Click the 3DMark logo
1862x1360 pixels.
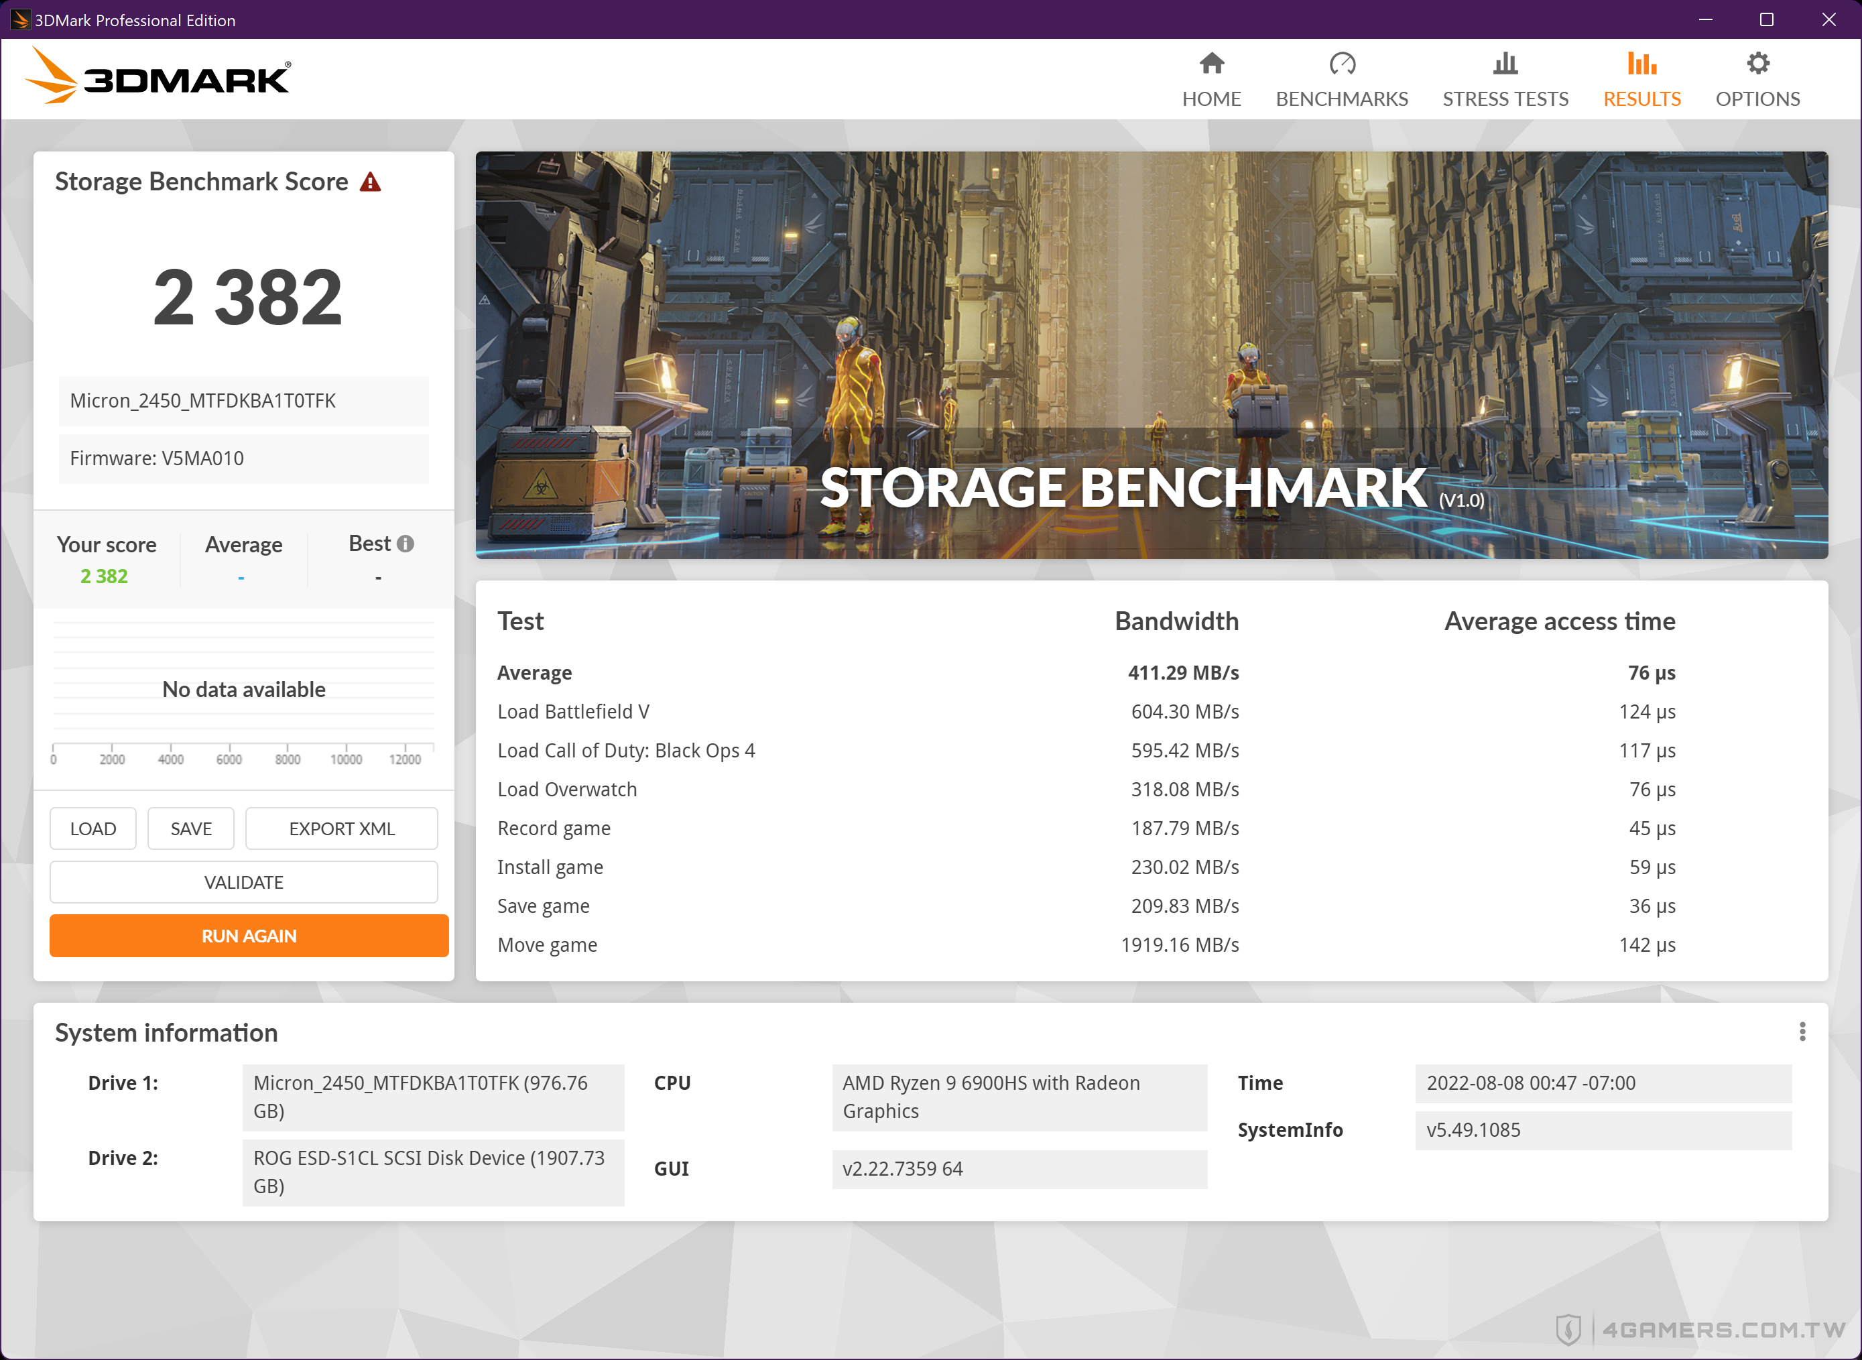158,76
